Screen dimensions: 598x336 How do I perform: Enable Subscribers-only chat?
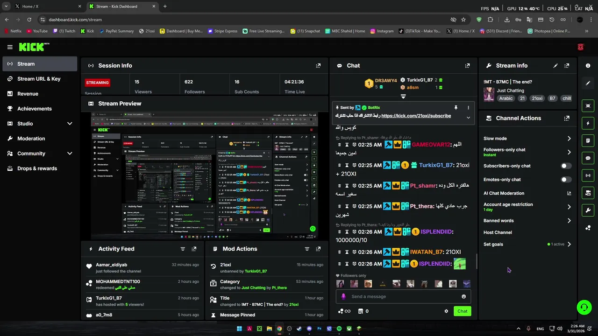pyautogui.click(x=566, y=166)
